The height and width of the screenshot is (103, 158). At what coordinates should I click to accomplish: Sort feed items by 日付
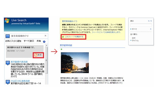point(134,38)
